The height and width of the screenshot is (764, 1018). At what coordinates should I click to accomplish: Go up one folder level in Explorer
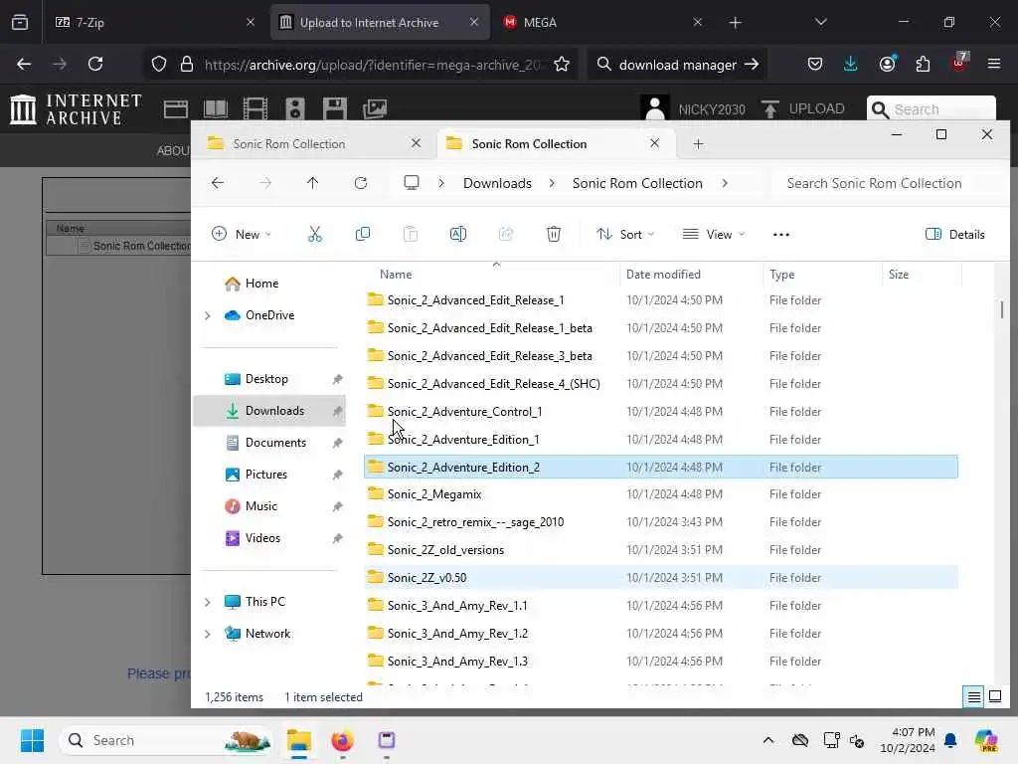tap(312, 183)
